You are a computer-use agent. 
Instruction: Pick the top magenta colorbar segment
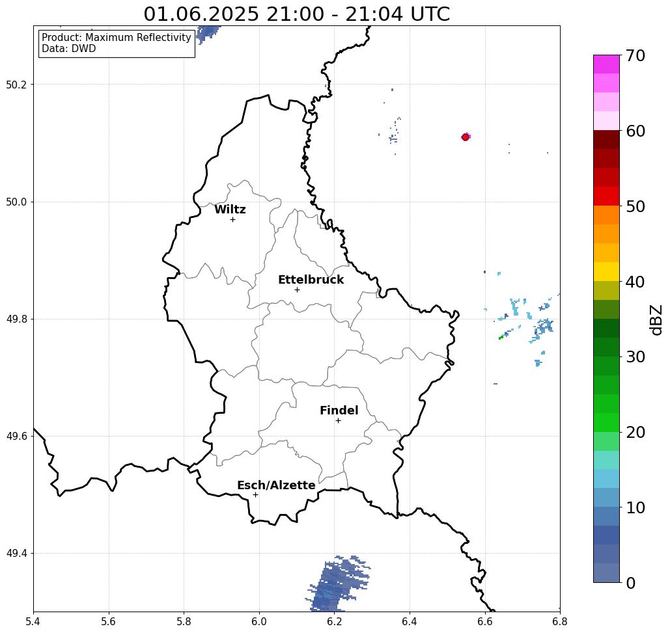[x=606, y=64]
